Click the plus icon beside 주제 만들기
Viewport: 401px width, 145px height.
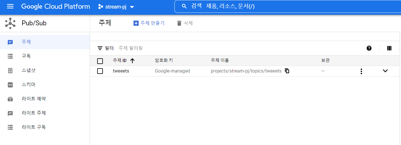tap(136, 23)
